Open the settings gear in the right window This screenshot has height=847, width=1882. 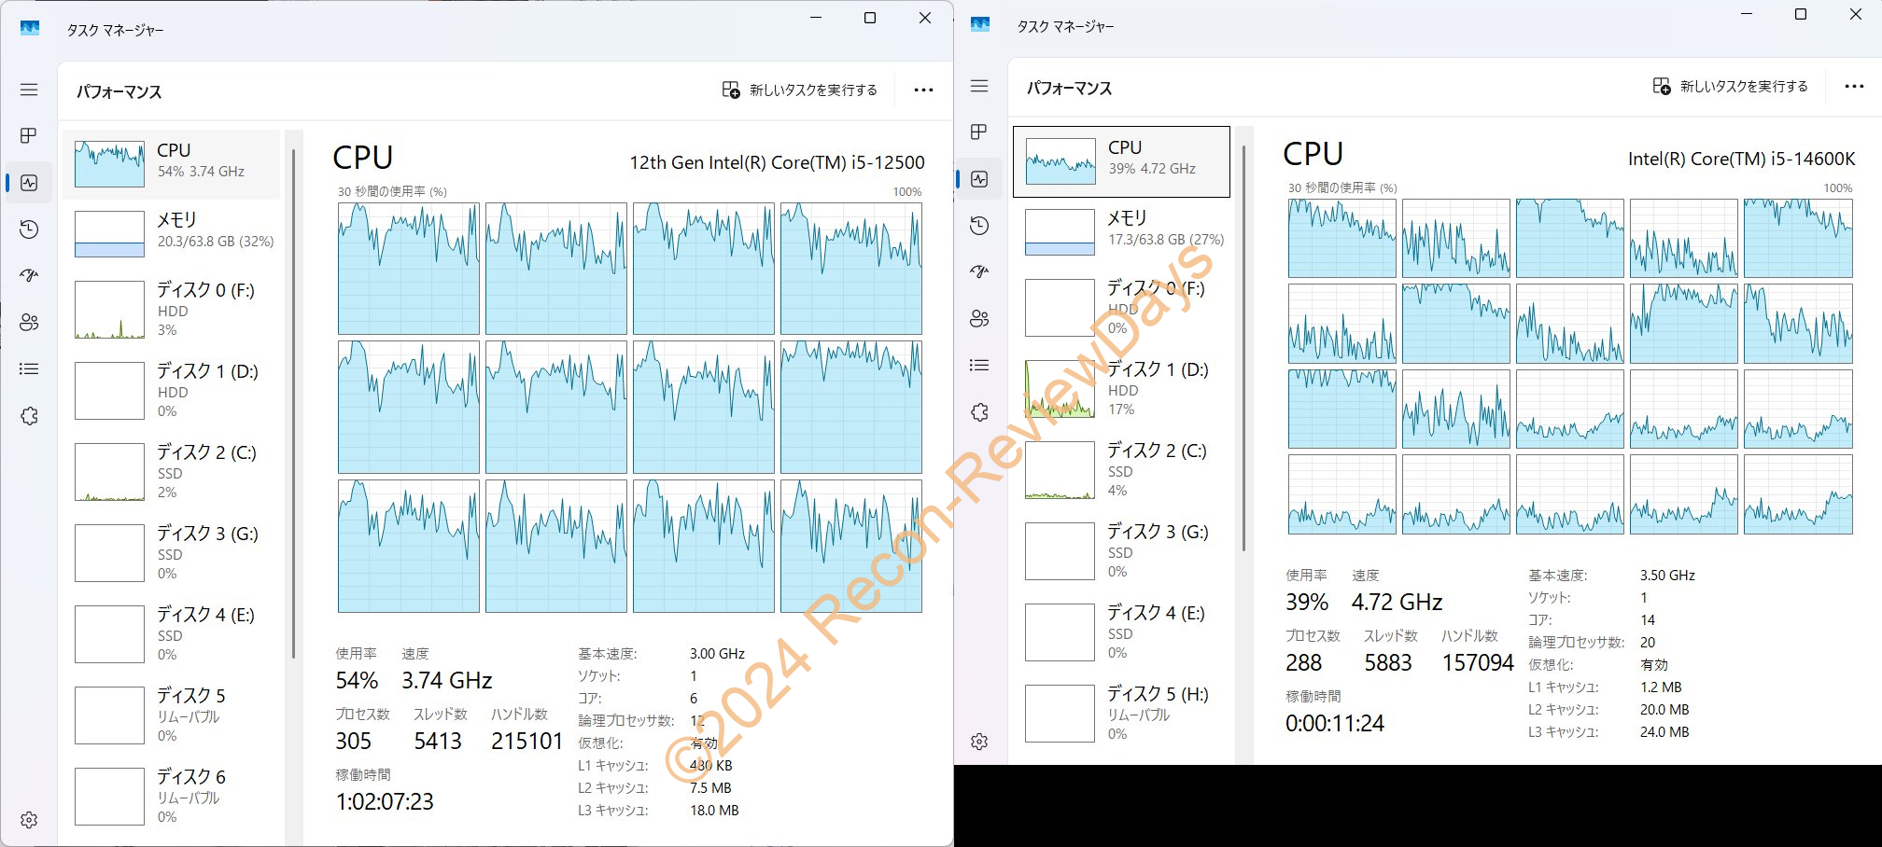[979, 742]
